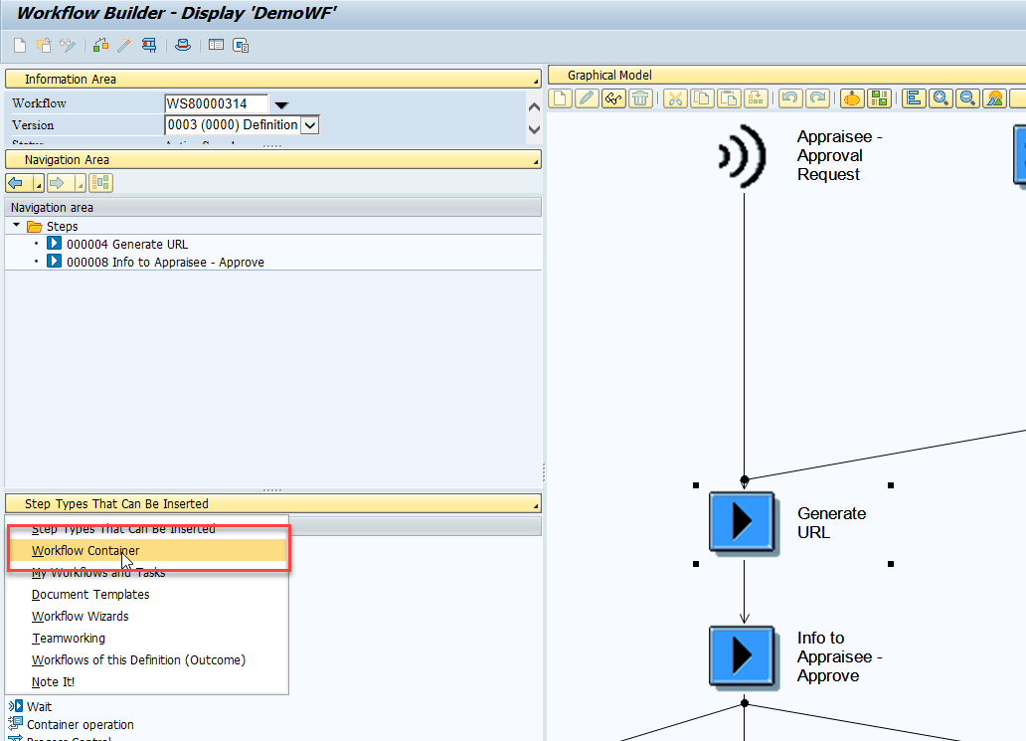
Task: Open the back arrow history dropdown
Action: 38,183
